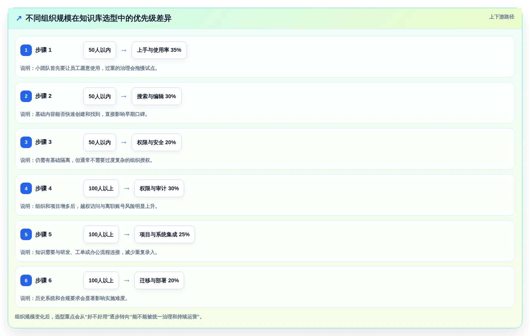530x336 pixels.
Task: Click the 步骤 4 label
Action: [43, 188]
